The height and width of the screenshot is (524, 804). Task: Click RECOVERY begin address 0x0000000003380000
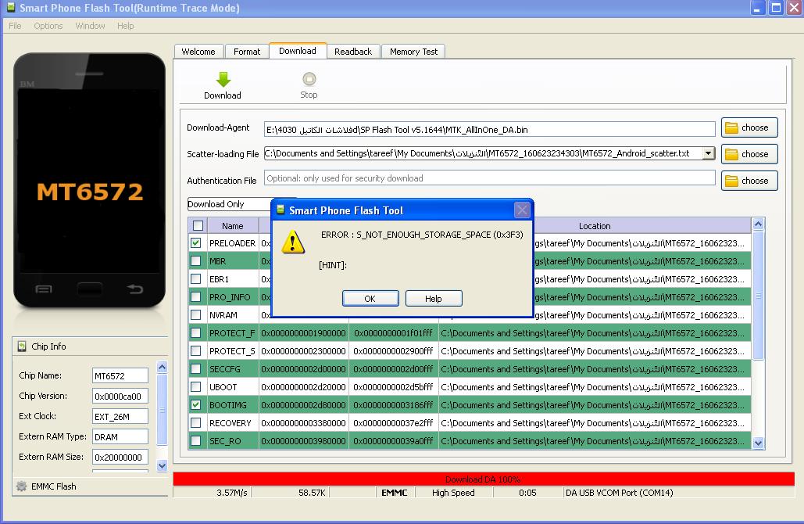[303, 423]
